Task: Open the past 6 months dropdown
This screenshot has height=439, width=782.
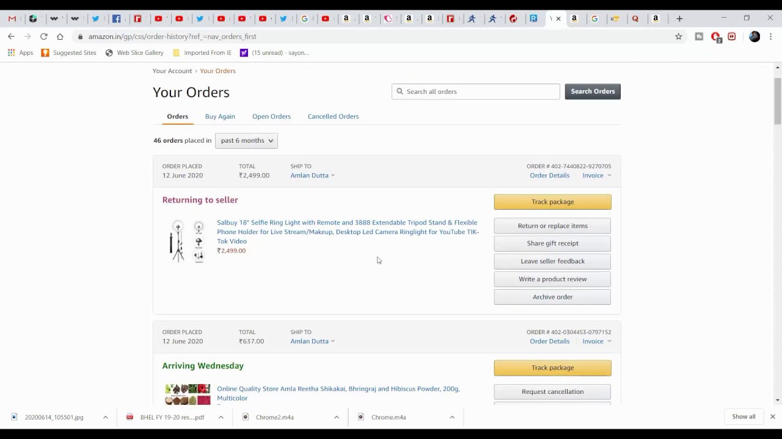Action: click(246, 141)
